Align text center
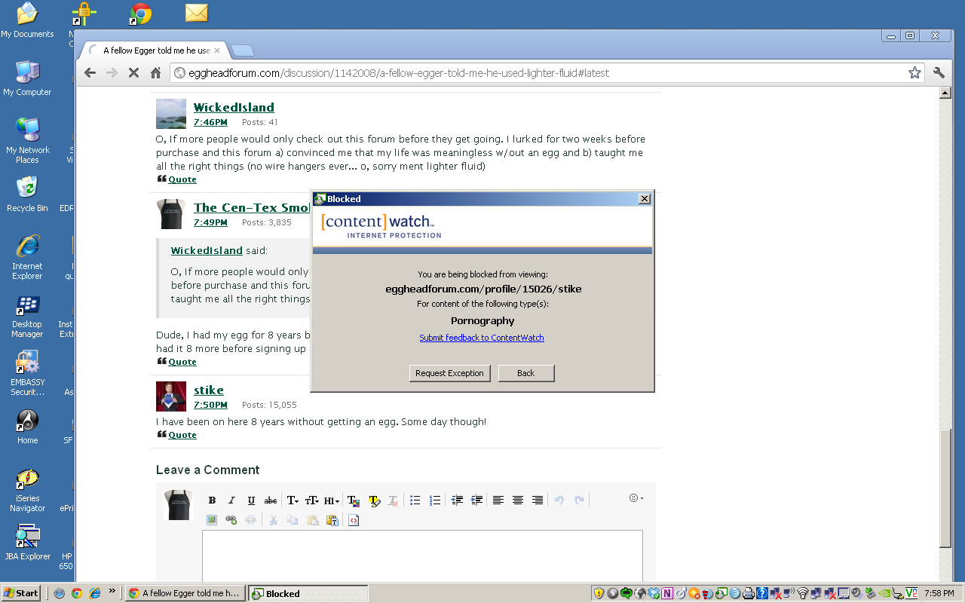The width and height of the screenshot is (965, 603). [x=518, y=500]
